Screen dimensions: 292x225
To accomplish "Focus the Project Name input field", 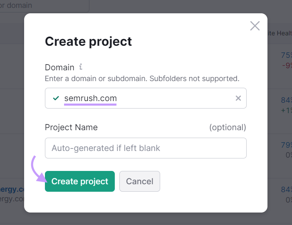I will [146, 148].
